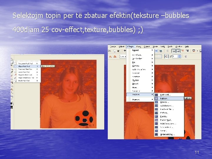Open the Image menu
This screenshot has width=212, height=159.
pos(113,47)
